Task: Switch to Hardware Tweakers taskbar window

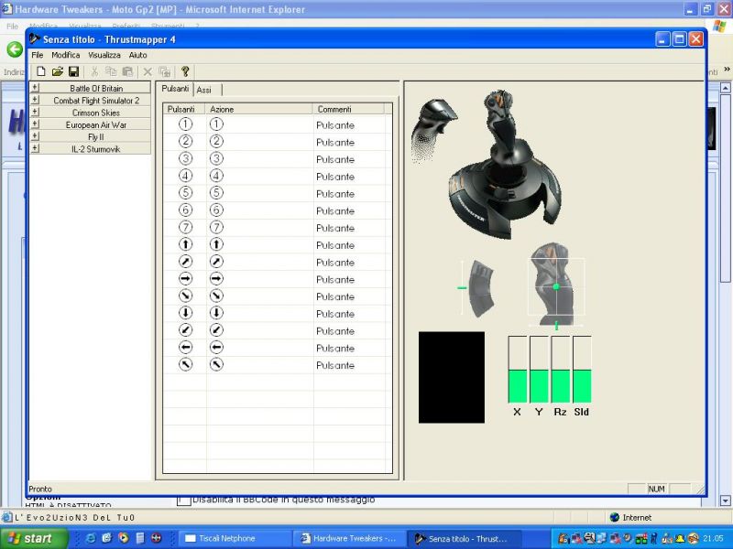Action: (348, 538)
